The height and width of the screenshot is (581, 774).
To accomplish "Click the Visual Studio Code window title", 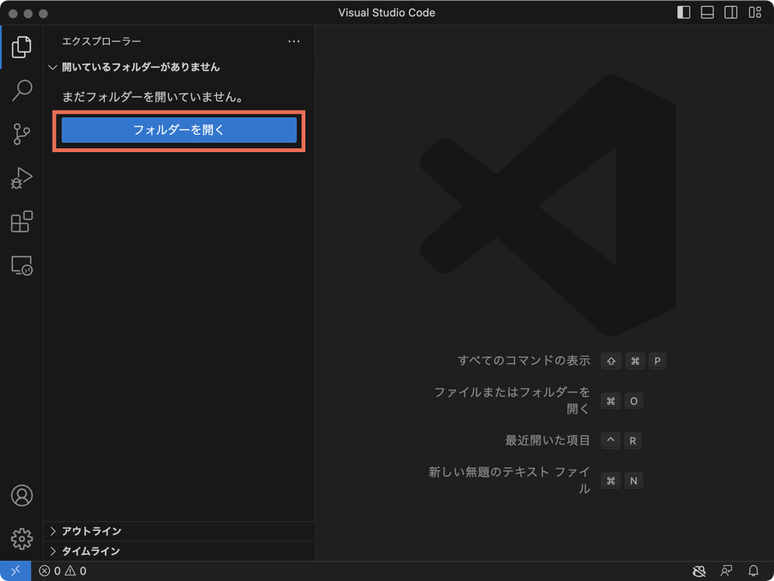I will [x=386, y=13].
